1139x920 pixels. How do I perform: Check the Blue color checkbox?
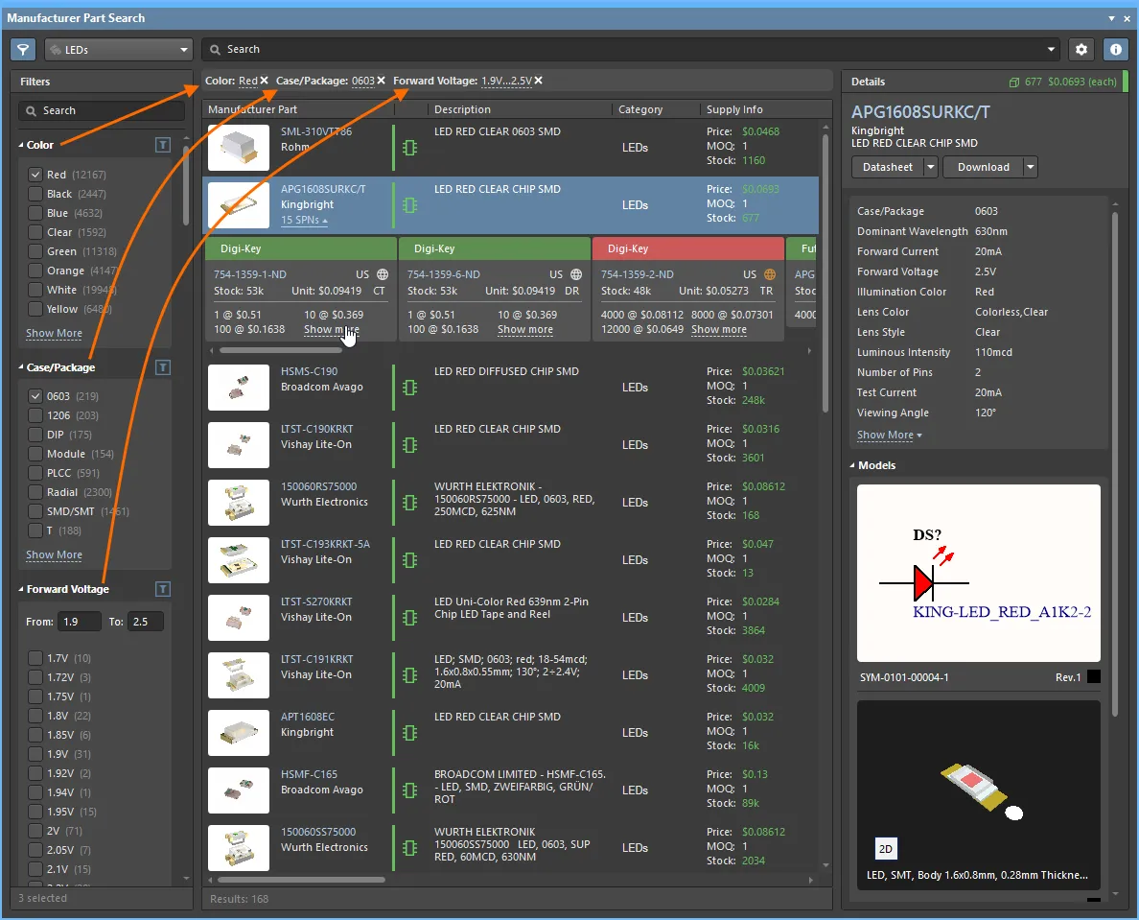coord(35,213)
